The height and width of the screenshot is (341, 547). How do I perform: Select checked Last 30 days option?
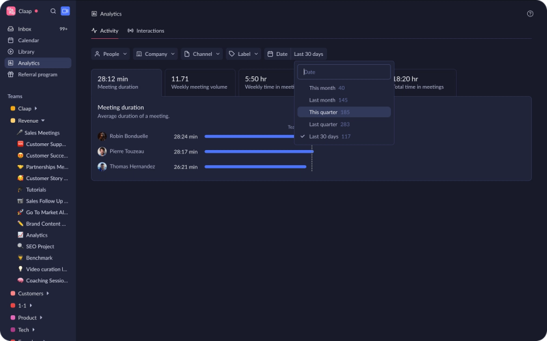click(x=344, y=136)
